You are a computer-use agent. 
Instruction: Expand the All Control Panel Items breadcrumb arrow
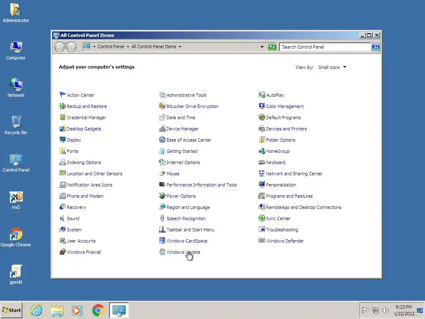point(180,47)
